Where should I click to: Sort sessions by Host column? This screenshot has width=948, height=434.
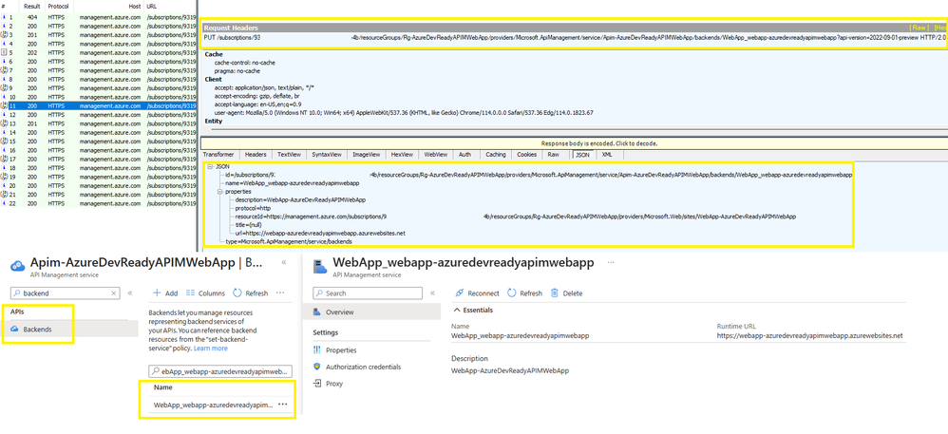[136, 6]
